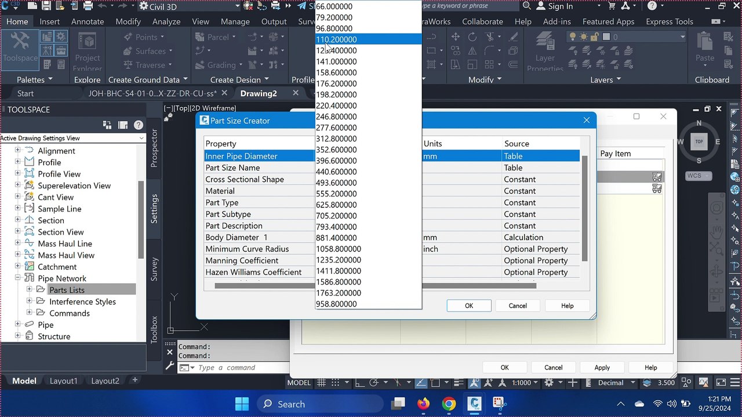Toggle MODEL space button in status bar
742x417 pixels.
(299, 383)
